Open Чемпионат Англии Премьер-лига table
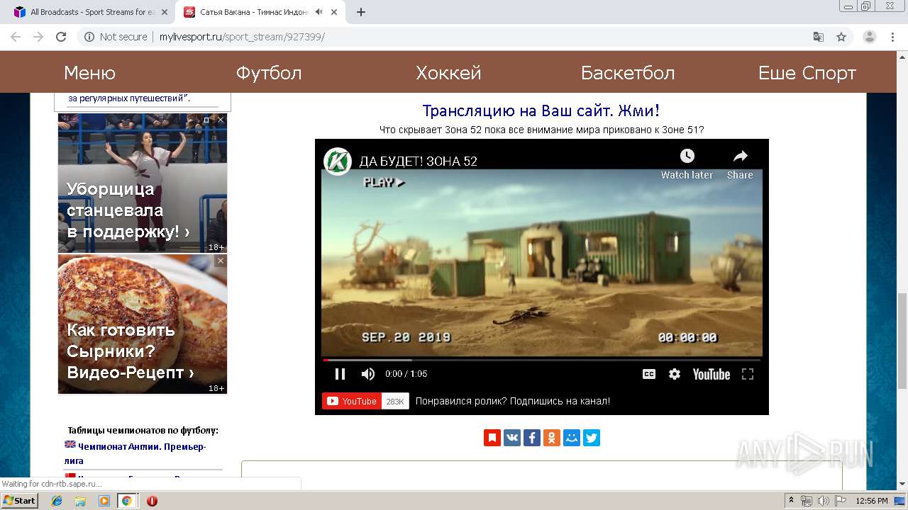The image size is (908, 510). point(135,453)
